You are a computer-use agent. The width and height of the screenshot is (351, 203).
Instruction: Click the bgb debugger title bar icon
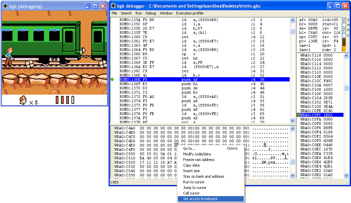point(113,6)
